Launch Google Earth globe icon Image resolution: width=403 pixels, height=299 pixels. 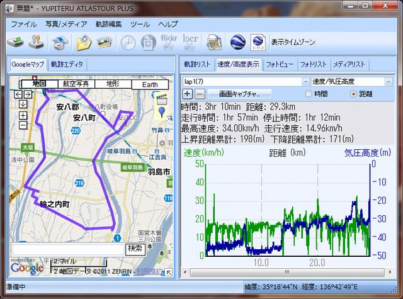pyautogui.click(x=238, y=42)
